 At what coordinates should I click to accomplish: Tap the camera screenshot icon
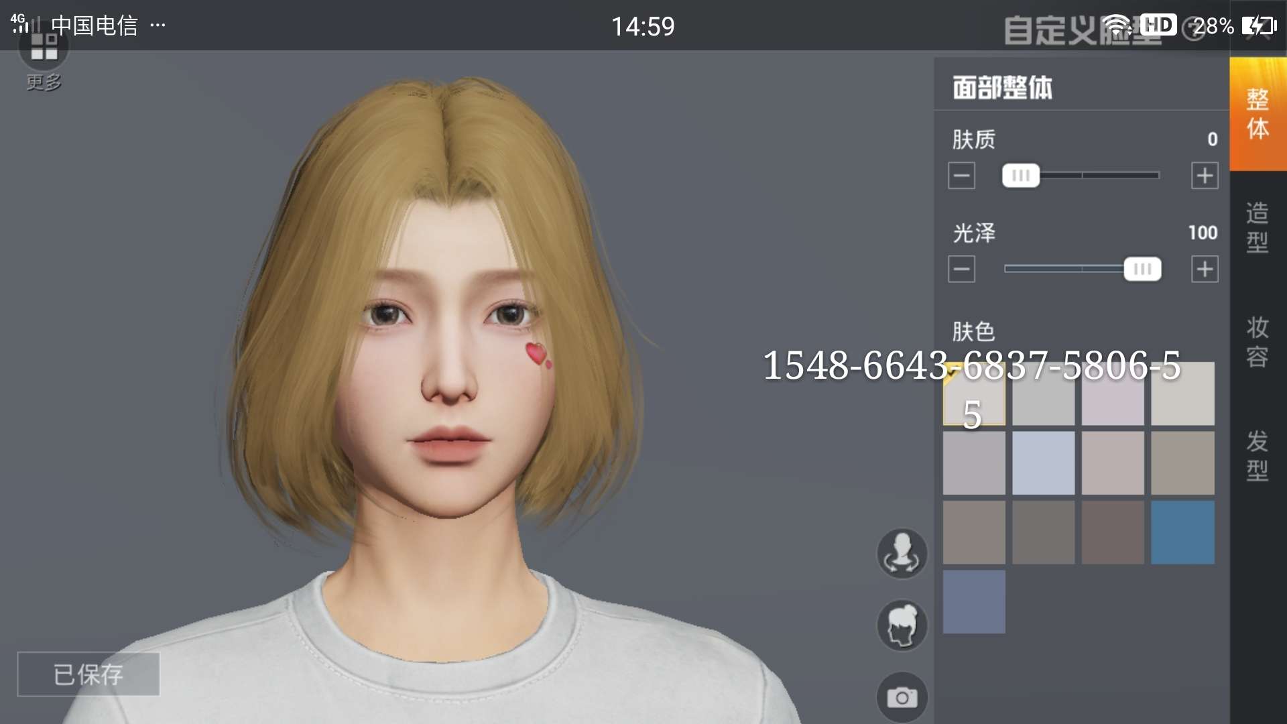point(902,698)
